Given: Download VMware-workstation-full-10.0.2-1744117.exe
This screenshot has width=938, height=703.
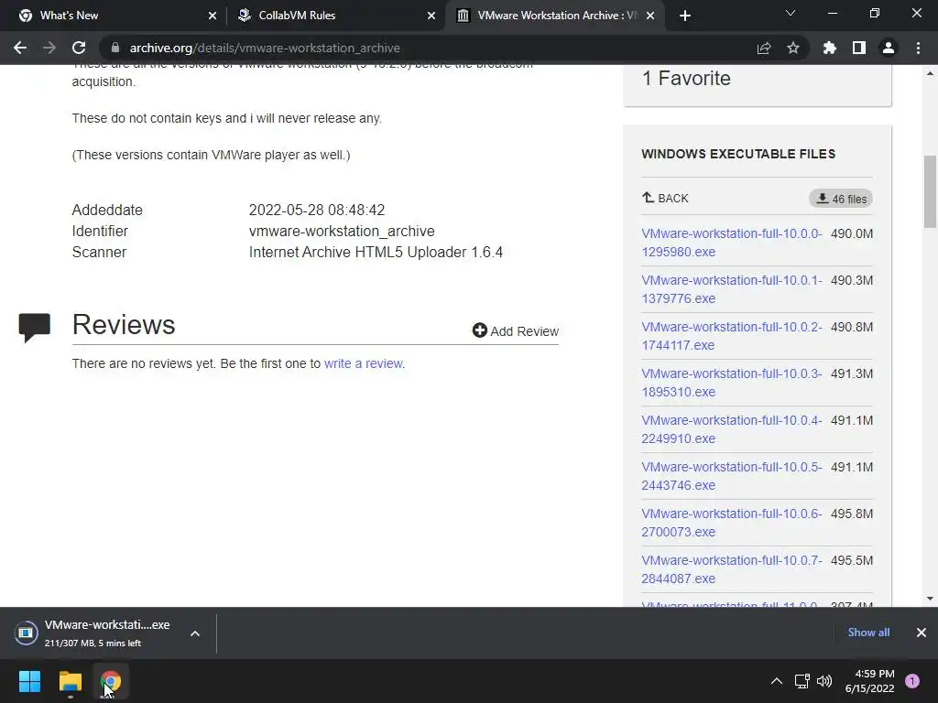Looking at the screenshot, I should [732, 335].
